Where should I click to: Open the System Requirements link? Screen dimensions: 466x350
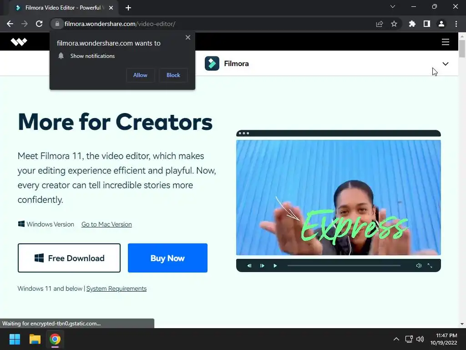tap(116, 288)
